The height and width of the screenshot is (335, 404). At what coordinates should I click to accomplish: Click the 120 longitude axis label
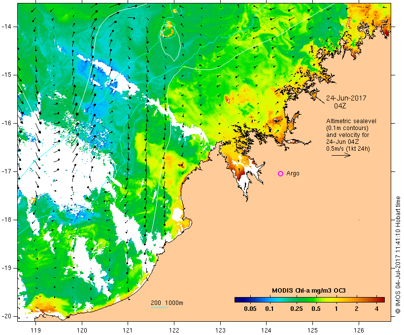point(82,330)
